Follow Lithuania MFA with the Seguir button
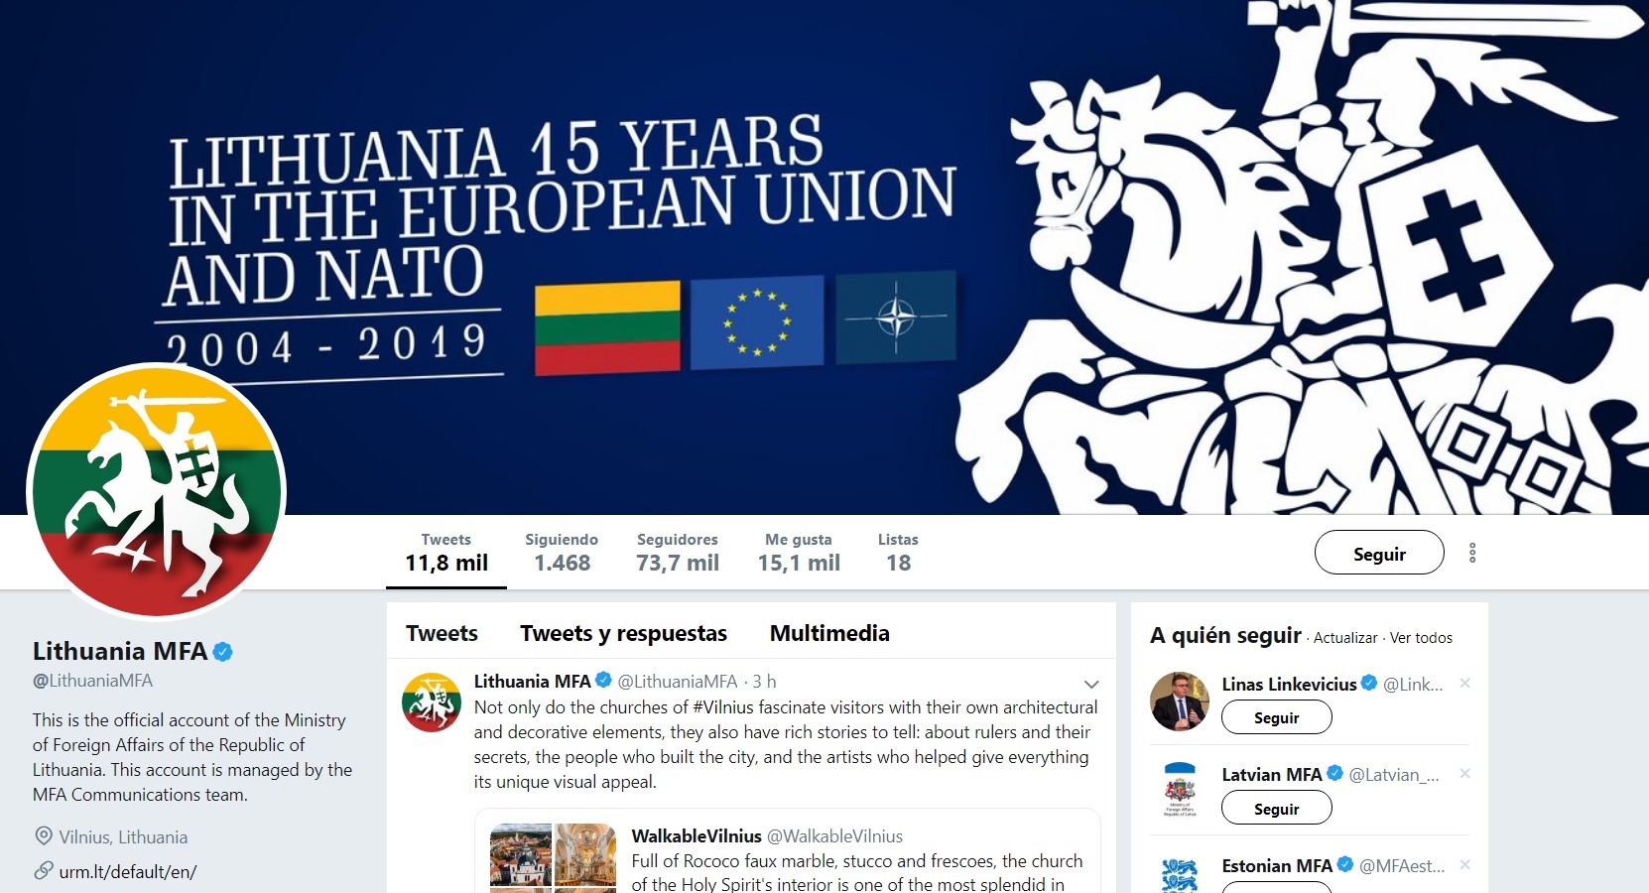Screen dimensions: 1649x893 click(1379, 553)
